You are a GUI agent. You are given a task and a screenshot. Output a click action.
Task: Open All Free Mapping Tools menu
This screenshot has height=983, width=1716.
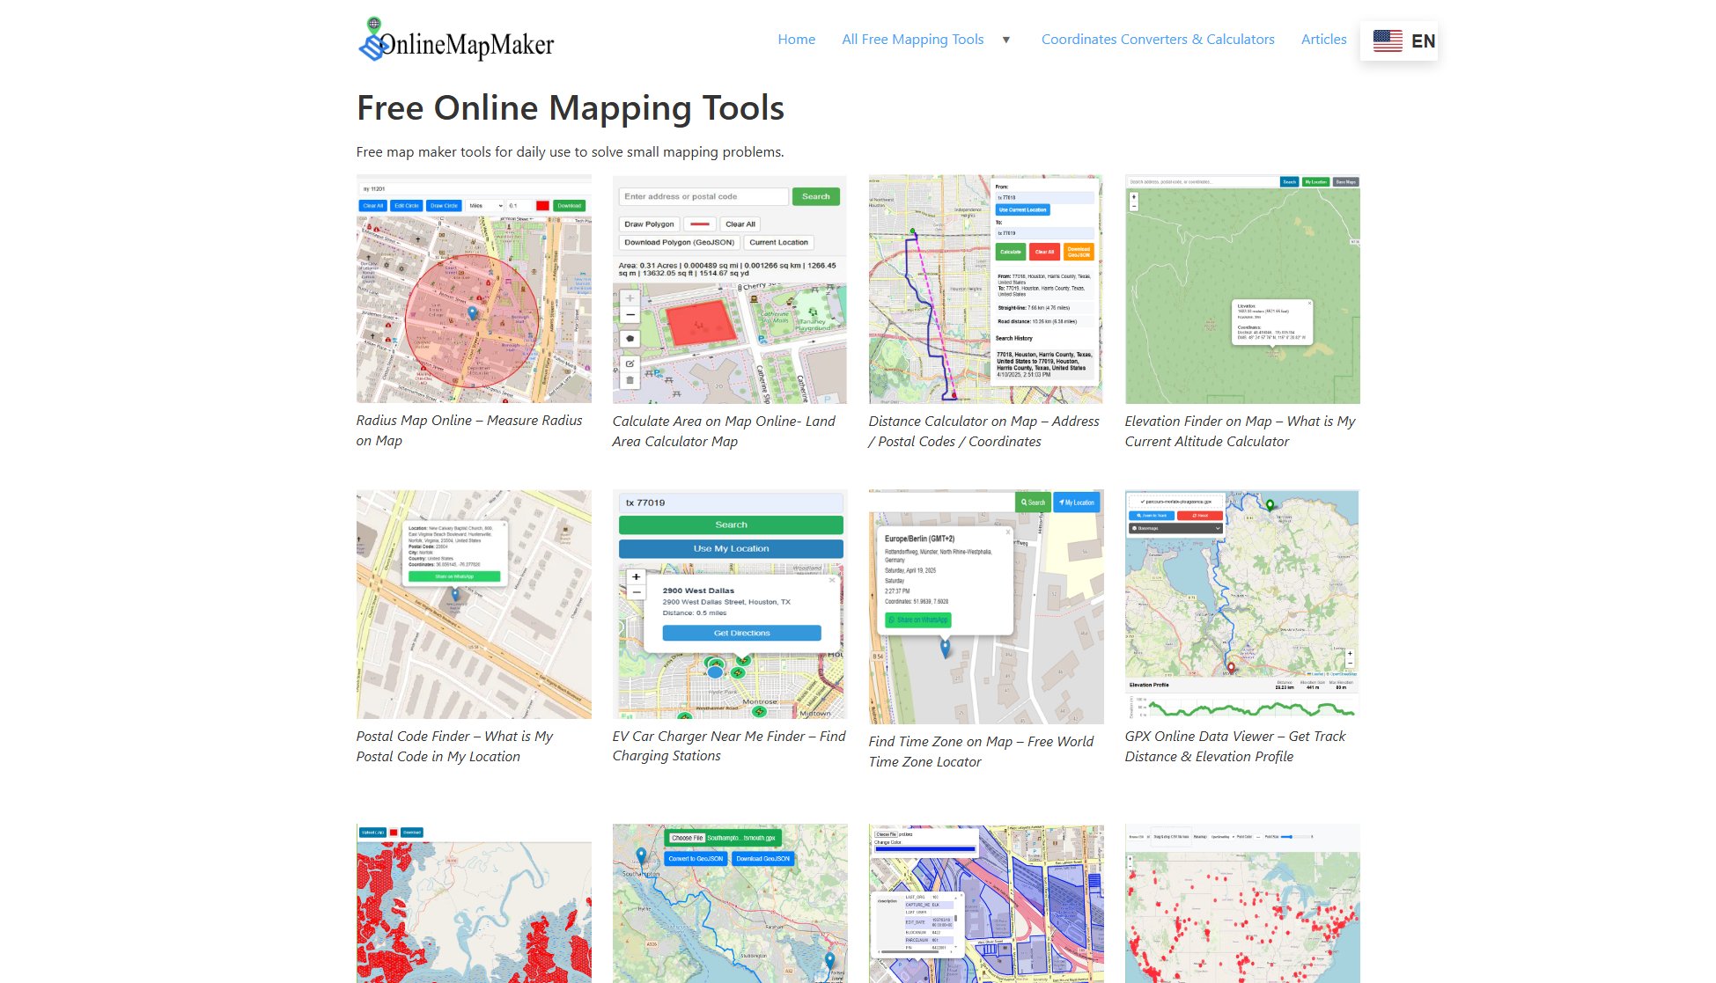[x=912, y=40]
